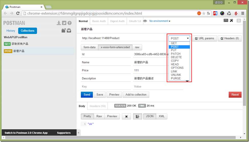Select PATCH from method list
249x142 pixels.
(179, 54)
